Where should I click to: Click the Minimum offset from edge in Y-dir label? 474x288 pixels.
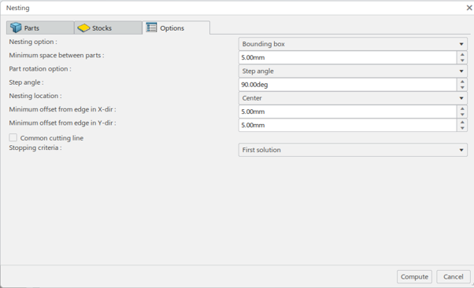click(62, 123)
